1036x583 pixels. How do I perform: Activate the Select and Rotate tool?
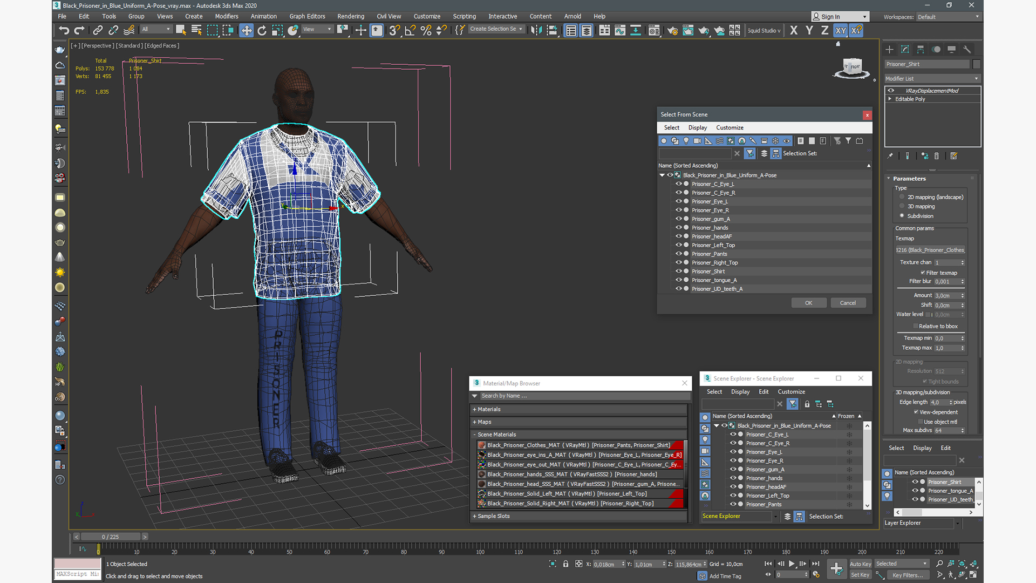tap(262, 30)
